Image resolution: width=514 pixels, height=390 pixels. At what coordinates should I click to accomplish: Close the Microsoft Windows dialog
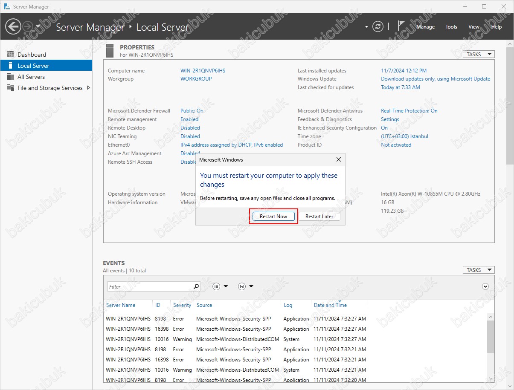point(339,160)
